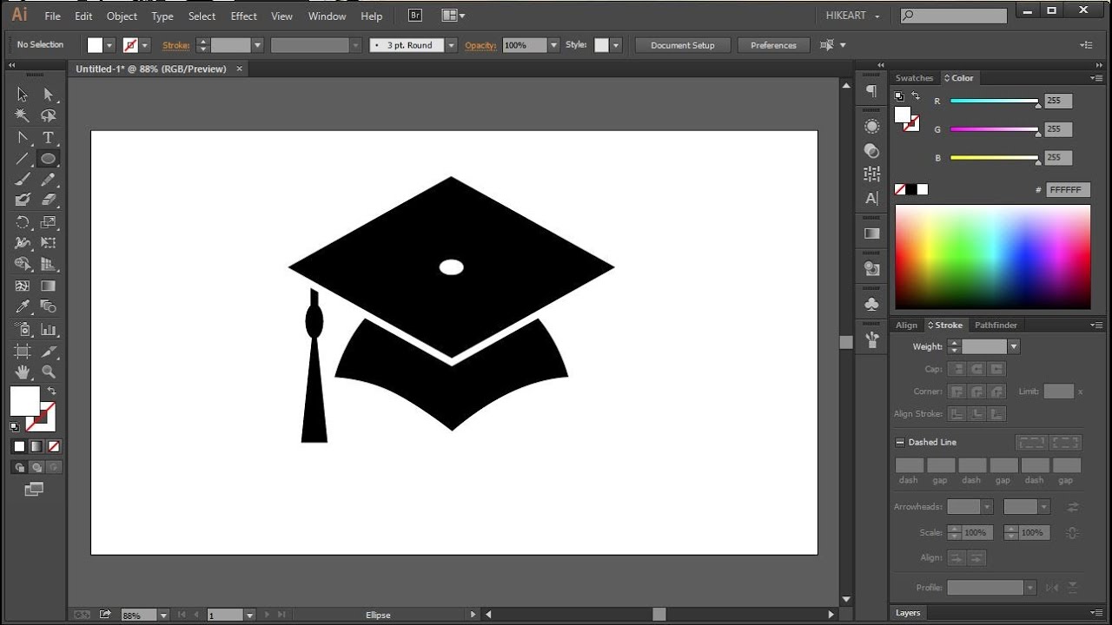The image size is (1112, 625).
Task: Set toolbox paint mode to None
Action: (x=54, y=446)
